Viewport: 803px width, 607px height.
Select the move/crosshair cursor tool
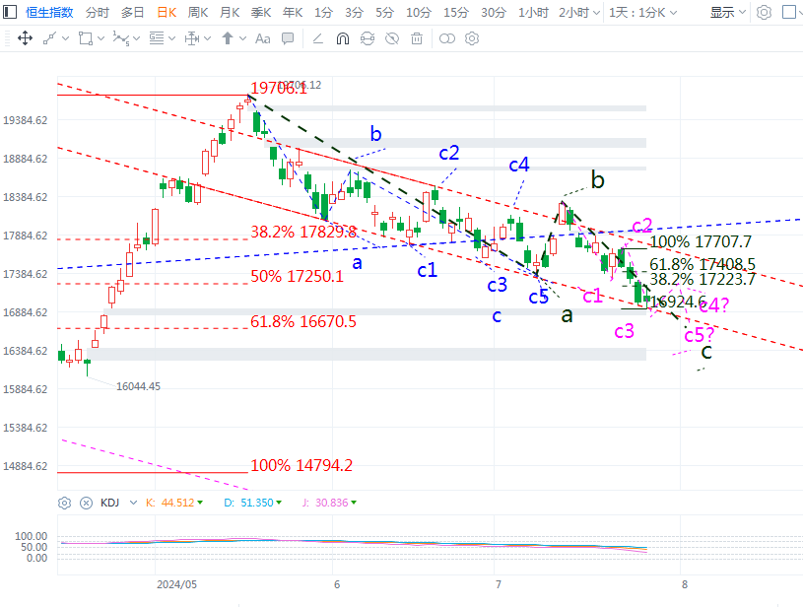tap(25, 38)
